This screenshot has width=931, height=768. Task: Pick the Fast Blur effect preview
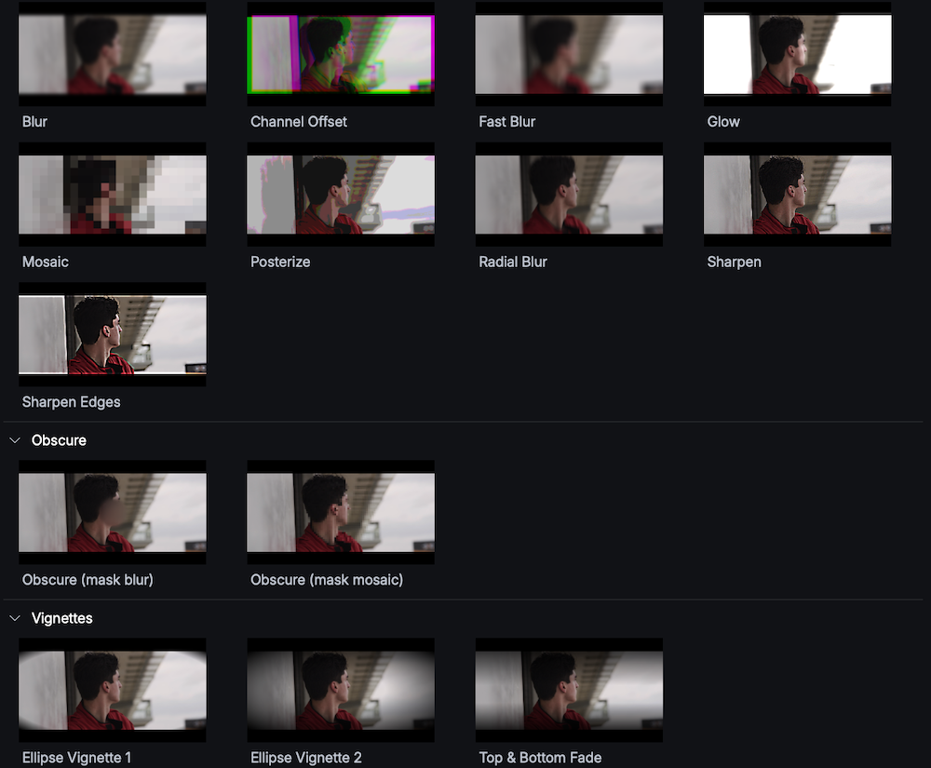[x=569, y=54]
